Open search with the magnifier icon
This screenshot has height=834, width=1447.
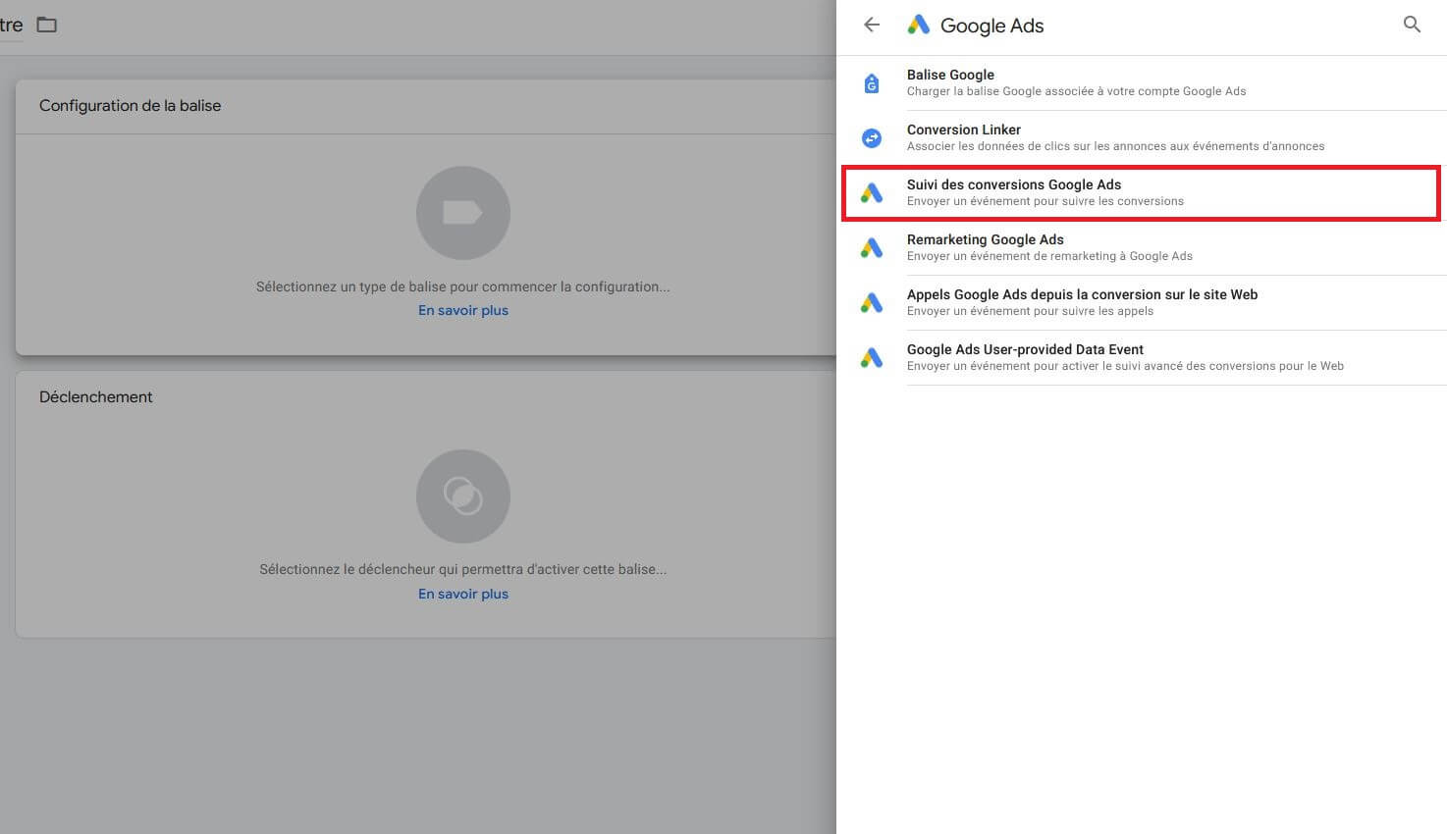(x=1412, y=25)
